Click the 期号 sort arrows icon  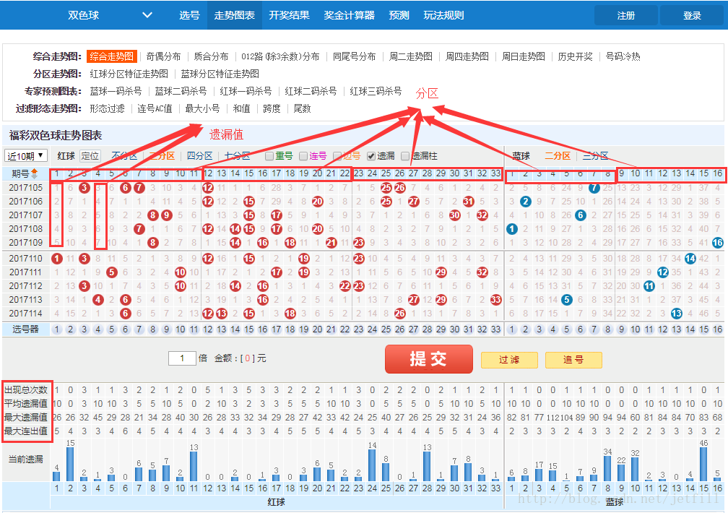tap(34, 173)
